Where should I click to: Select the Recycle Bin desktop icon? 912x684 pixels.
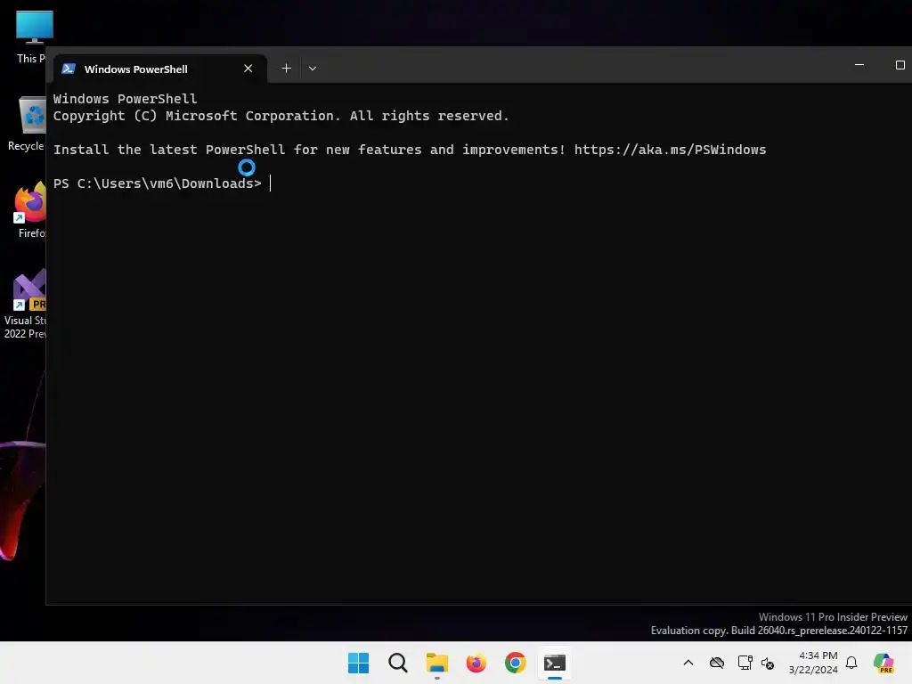tap(27, 124)
